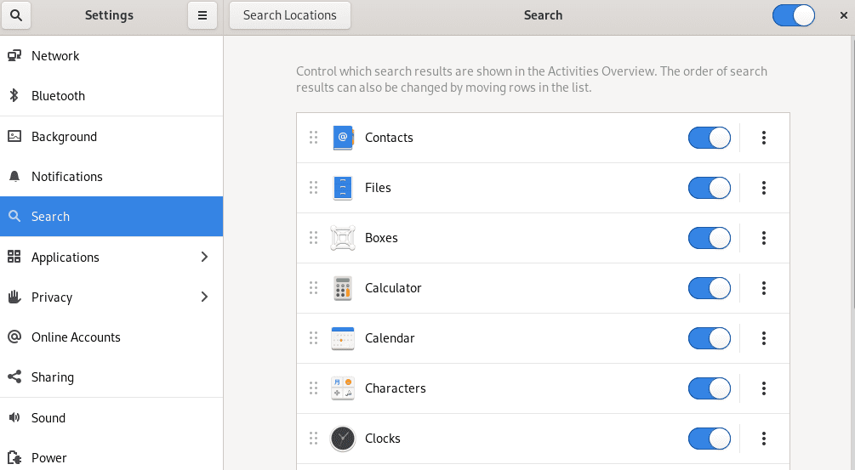Open the Sharing settings panel
Image resolution: width=855 pixels, height=470 pixels.
111,377
